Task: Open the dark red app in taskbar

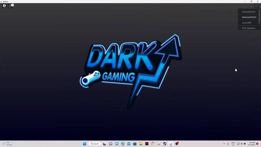Action: [147, 144]
